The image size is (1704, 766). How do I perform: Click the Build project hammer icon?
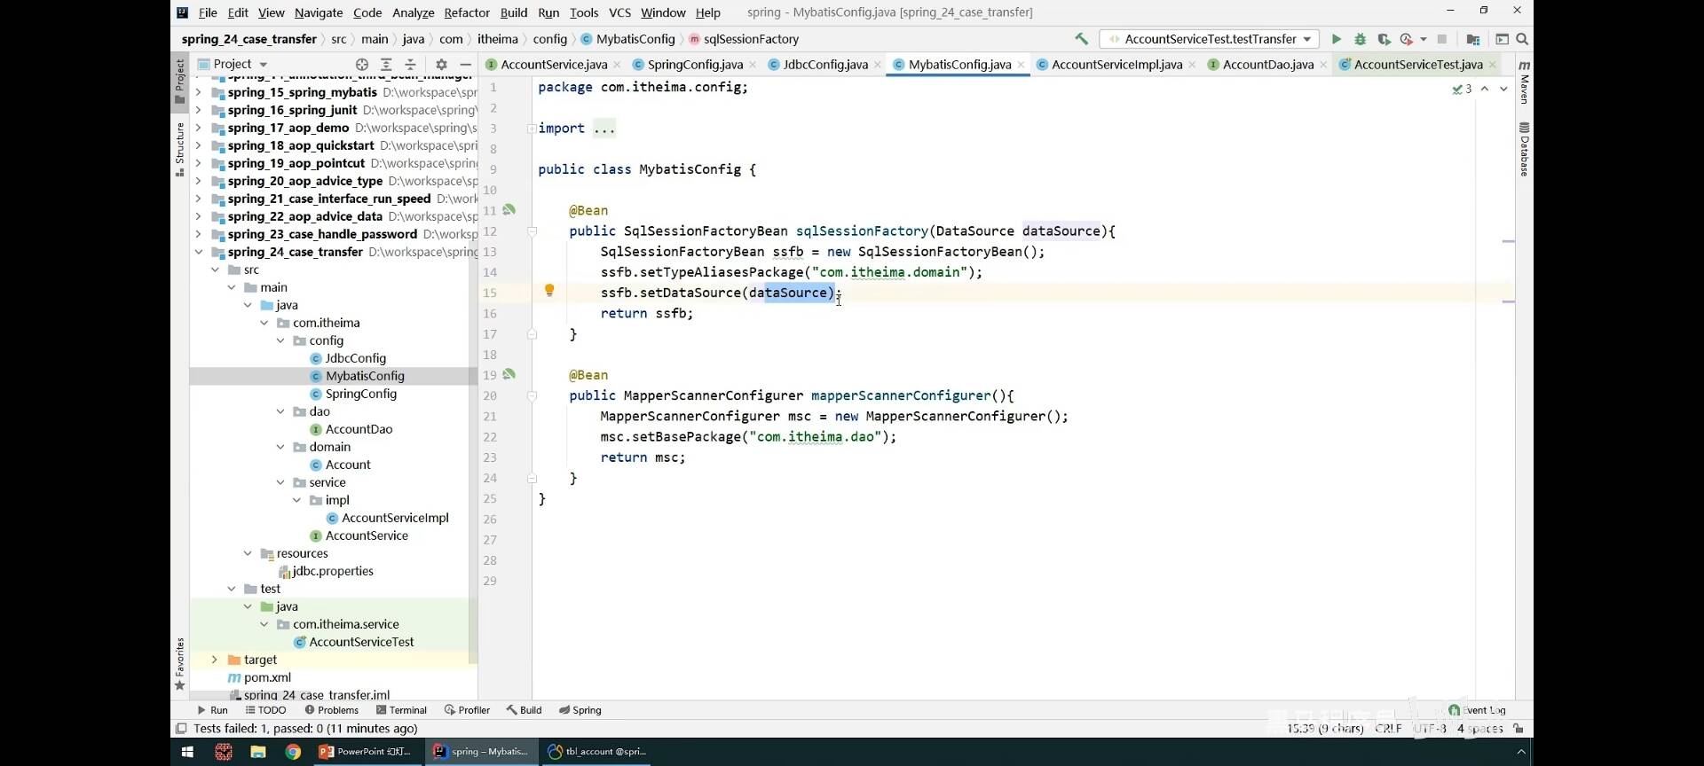[x=1081, y=39]
